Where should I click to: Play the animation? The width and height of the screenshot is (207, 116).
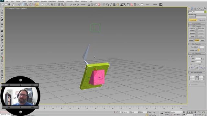(x=190, y=112)
